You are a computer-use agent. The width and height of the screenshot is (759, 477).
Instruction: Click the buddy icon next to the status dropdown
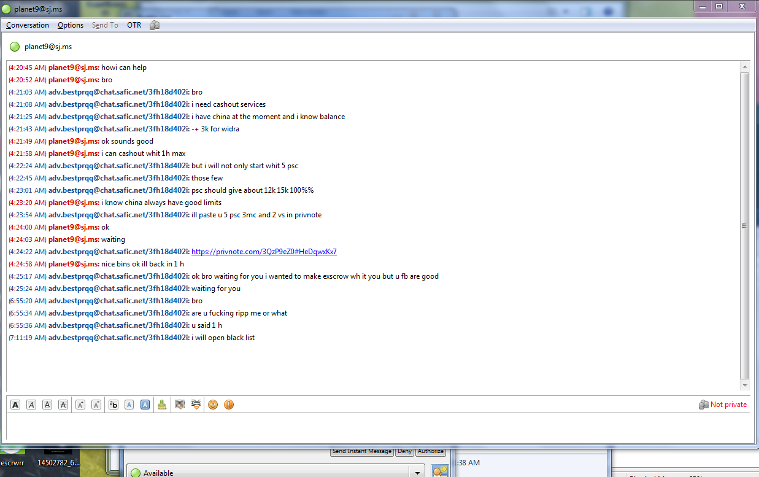click(439, 471)
